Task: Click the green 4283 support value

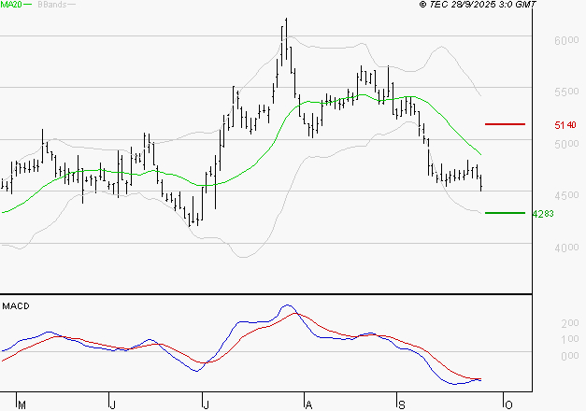Action: click(543, 214)
